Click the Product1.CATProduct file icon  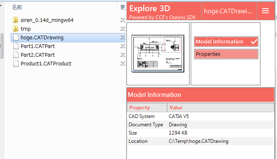pyautogui.click(x=16, y=63)
